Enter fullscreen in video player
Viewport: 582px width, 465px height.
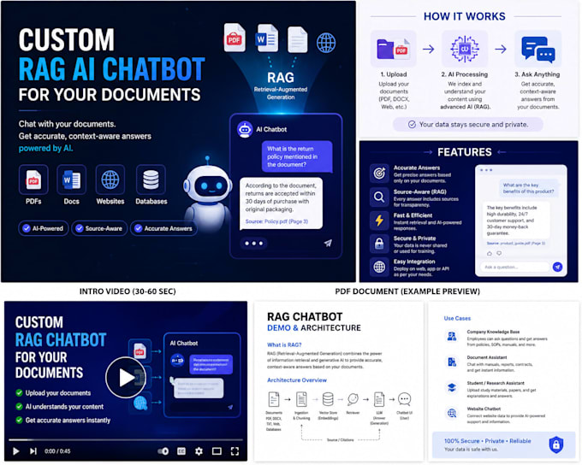pyautogui.click(x=235, y=451)
